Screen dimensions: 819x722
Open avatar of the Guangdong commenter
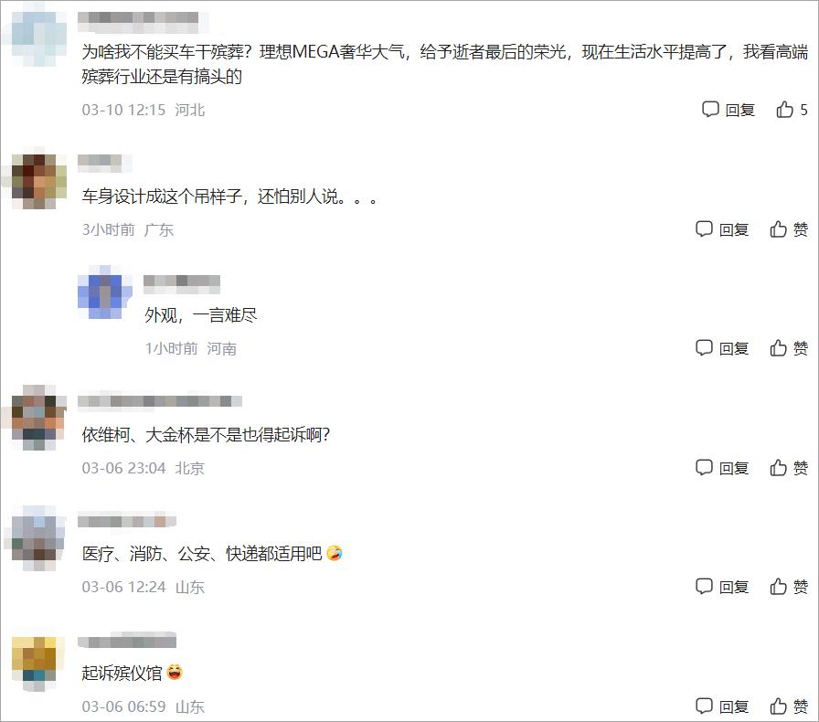pos(35,181)
